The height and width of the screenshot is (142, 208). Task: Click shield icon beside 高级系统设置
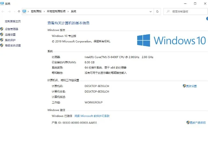click(x=2, y=45)
